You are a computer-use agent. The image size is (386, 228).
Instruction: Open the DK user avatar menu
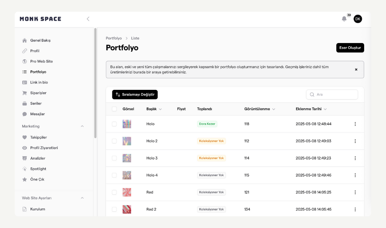click(x=358, y=19)
